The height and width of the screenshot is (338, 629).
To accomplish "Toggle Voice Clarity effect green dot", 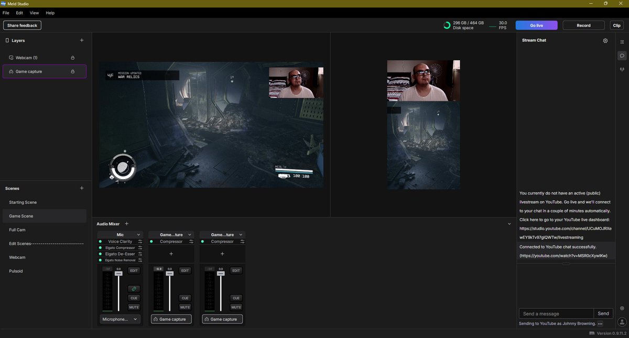I will click(100, 242).
